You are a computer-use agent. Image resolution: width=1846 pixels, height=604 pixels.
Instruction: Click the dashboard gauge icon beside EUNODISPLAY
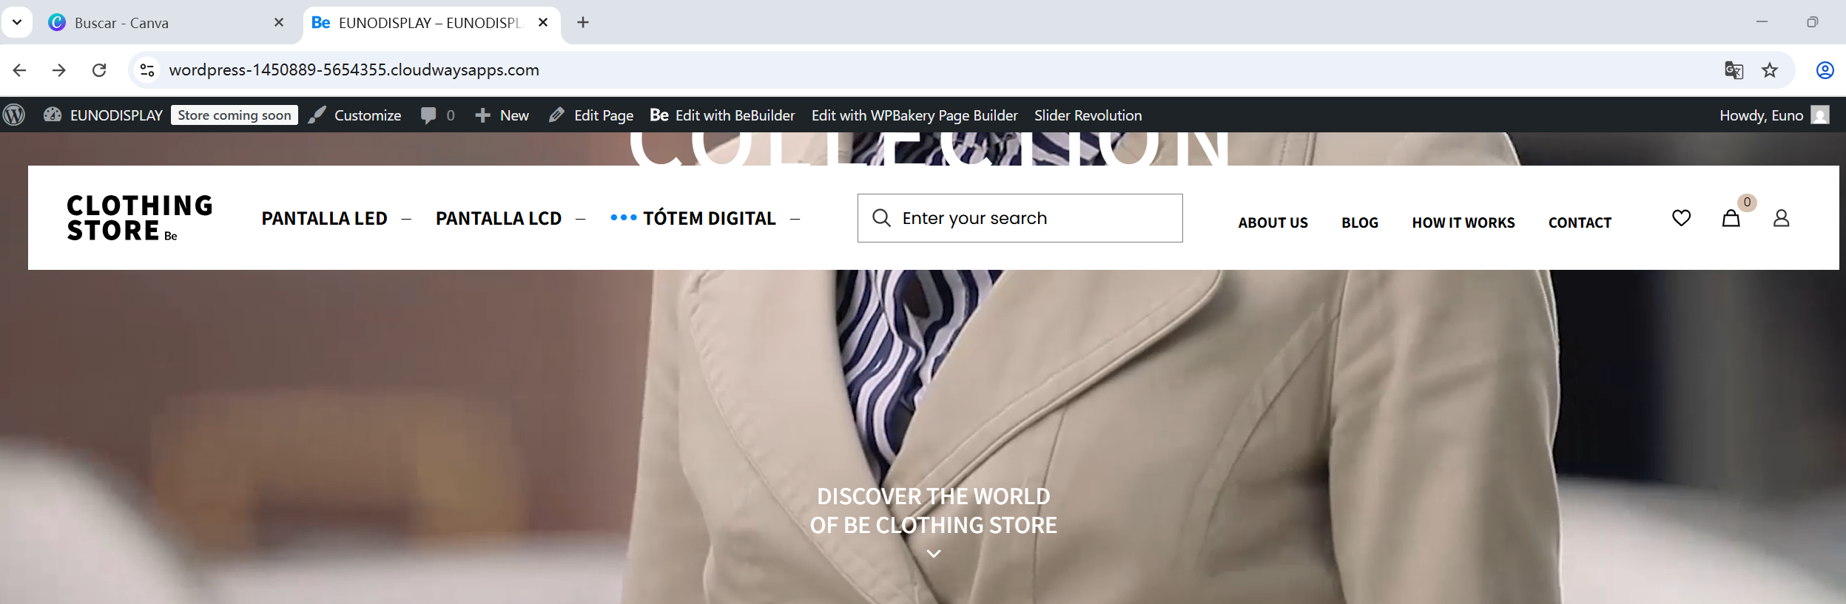(x=53, y=115)
